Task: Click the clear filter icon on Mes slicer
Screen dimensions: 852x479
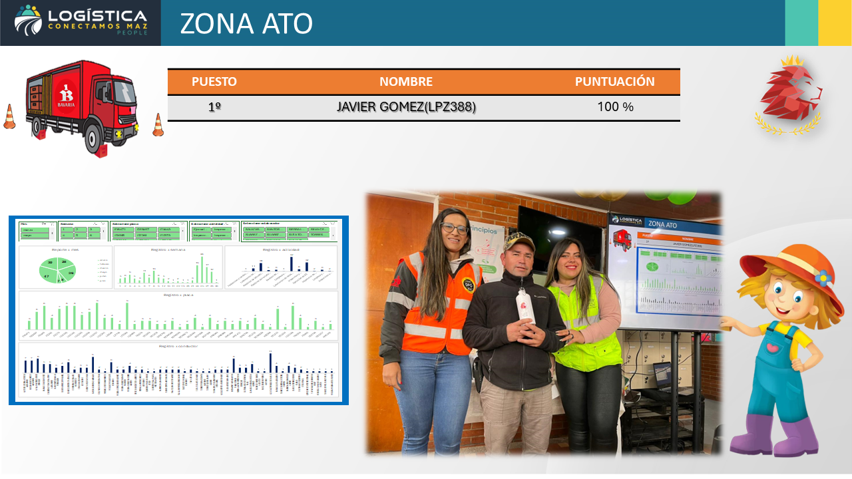Action: click(53, 224)
